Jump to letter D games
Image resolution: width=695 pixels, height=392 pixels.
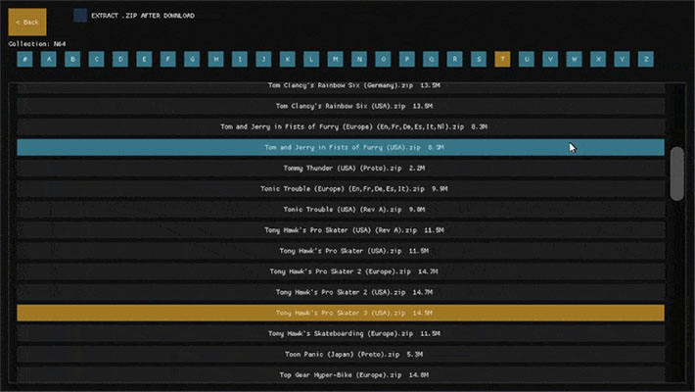[x=120, y=59]
